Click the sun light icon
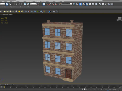 19,11
